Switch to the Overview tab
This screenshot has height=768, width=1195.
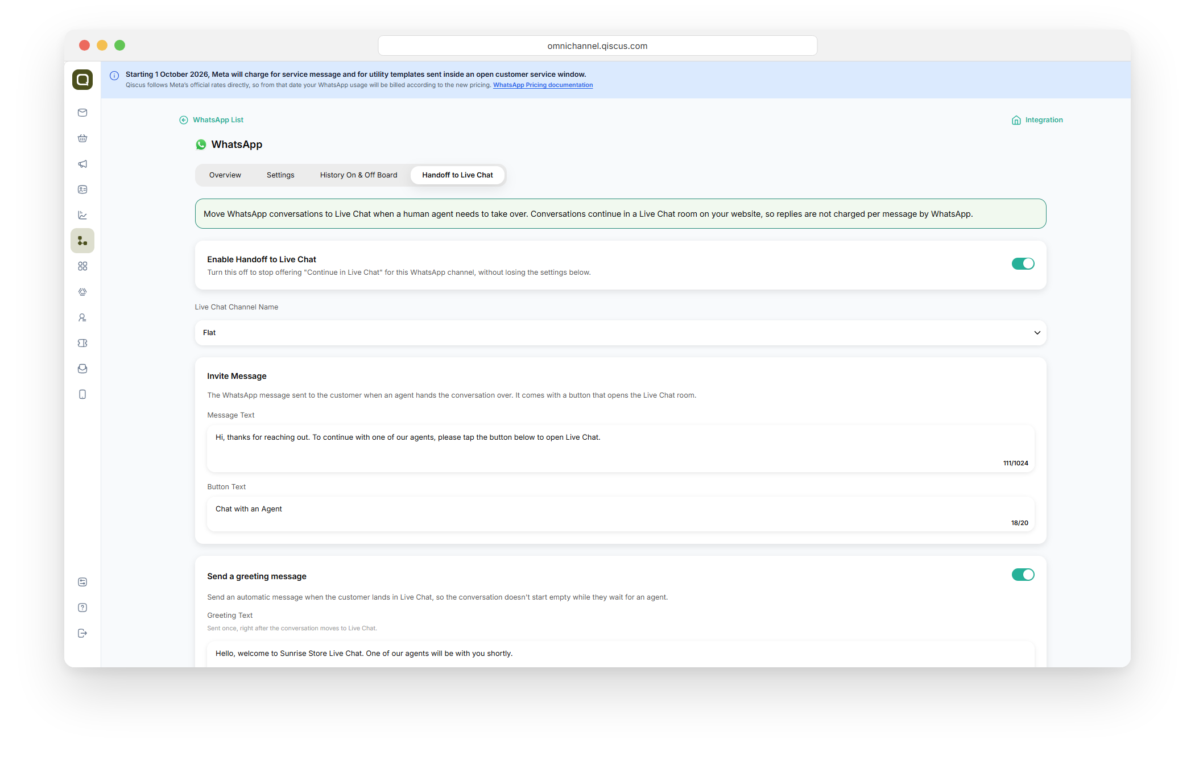(225, 175)
